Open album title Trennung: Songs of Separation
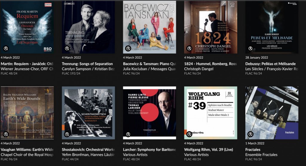This screenshot has width=306, height=166. (87, 64)
